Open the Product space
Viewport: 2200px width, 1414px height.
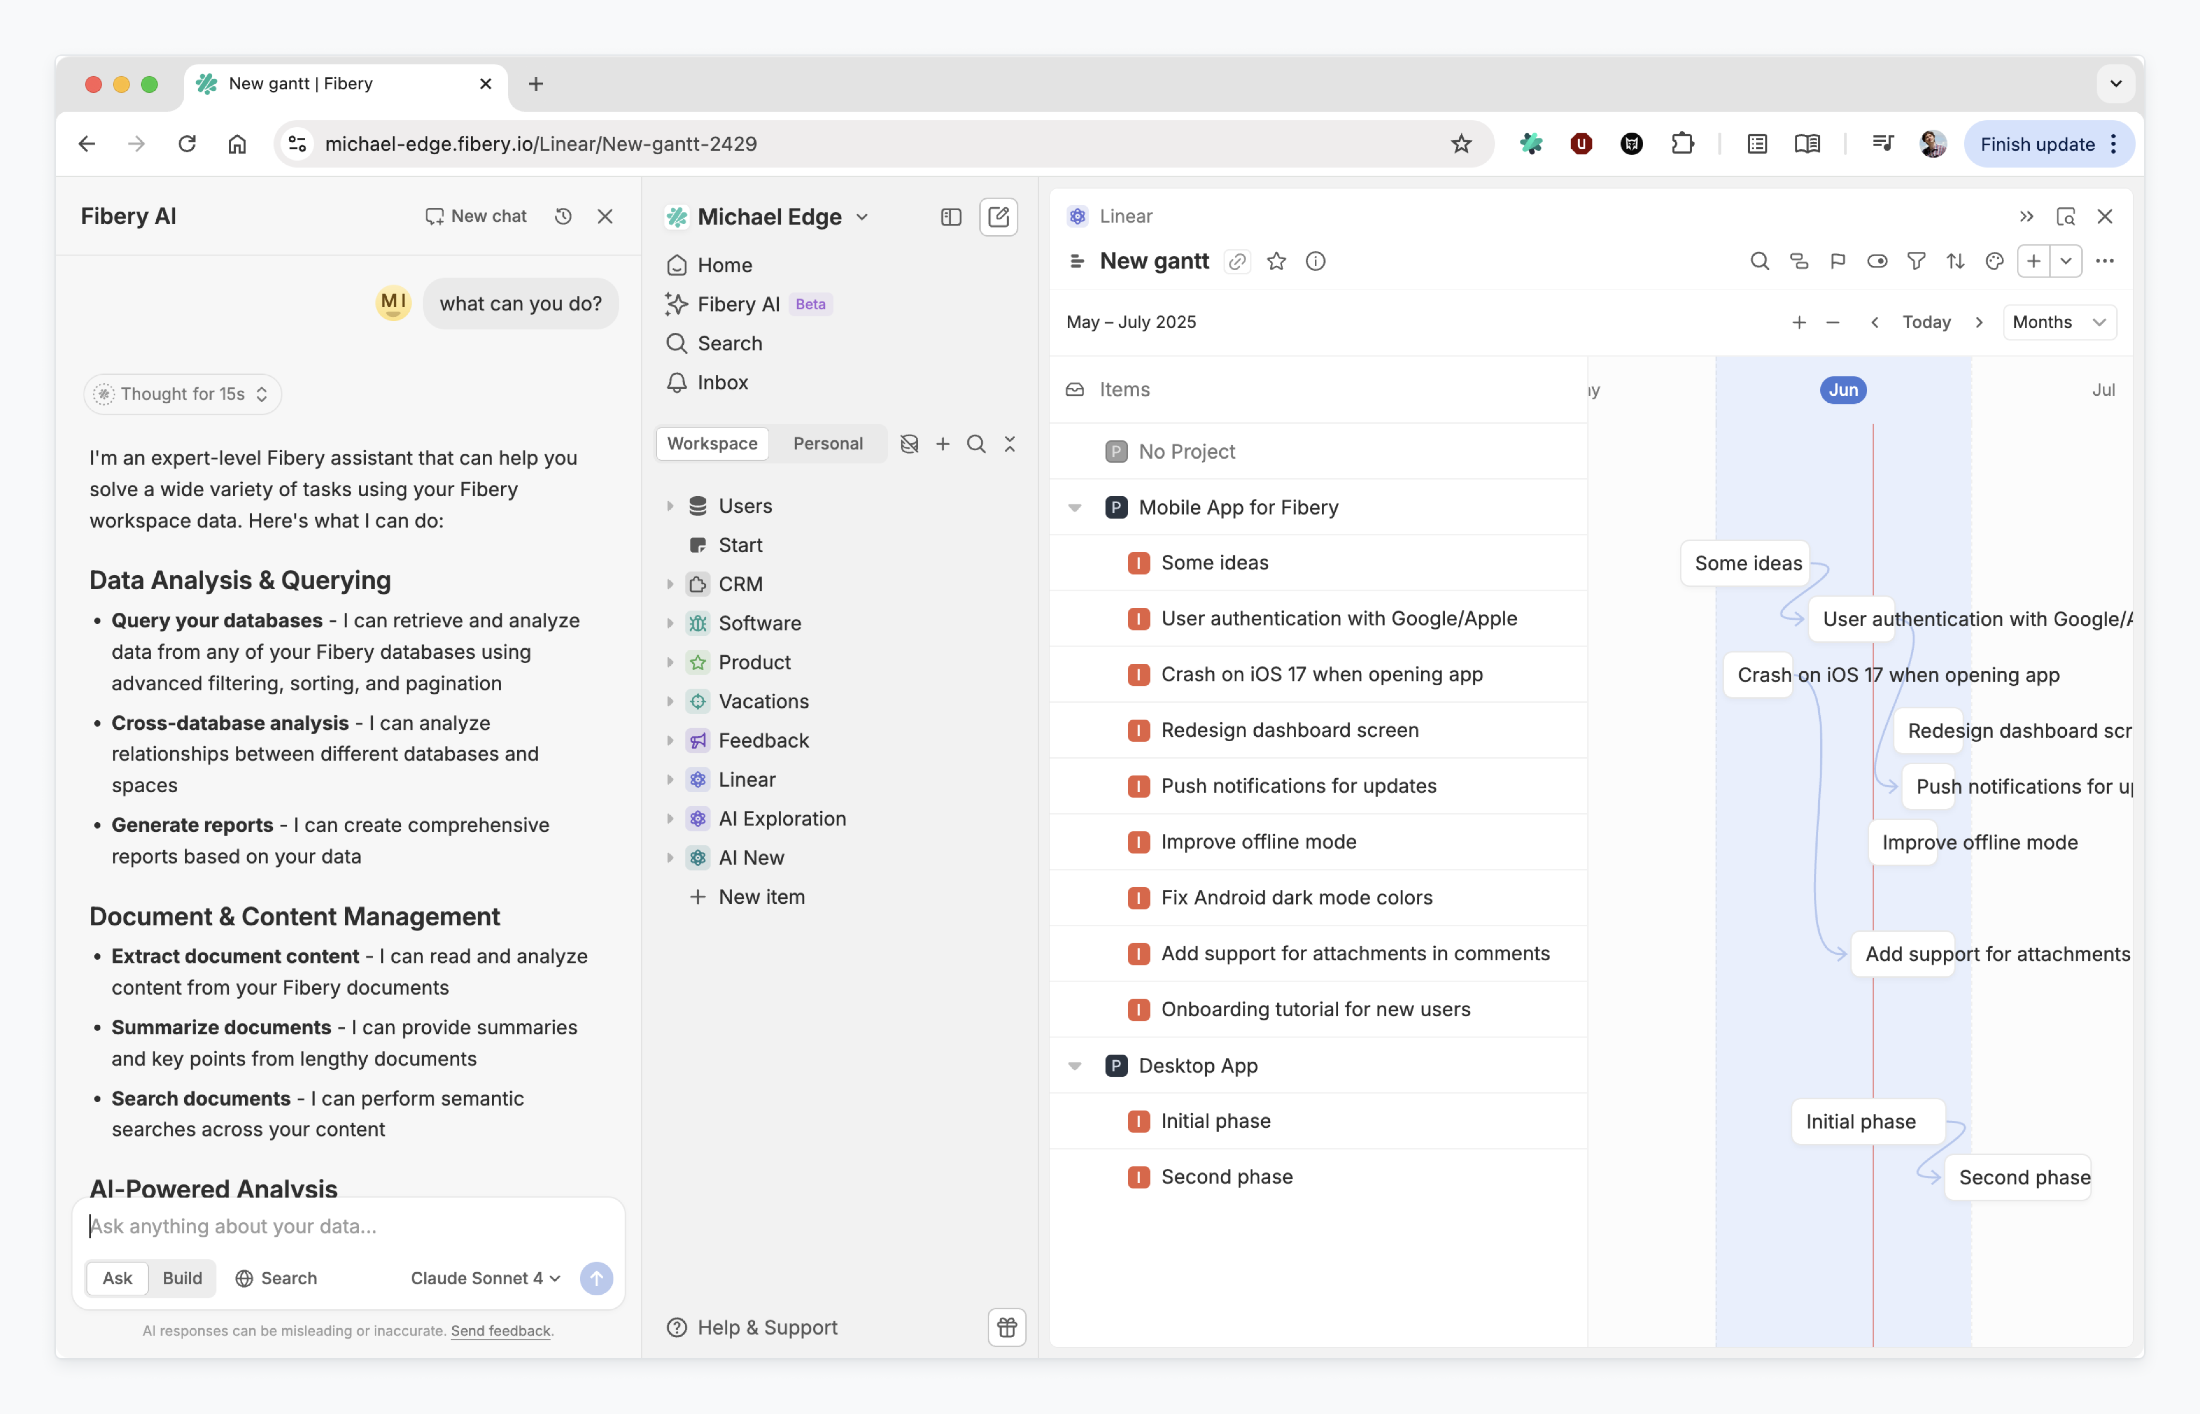point(754,662)
